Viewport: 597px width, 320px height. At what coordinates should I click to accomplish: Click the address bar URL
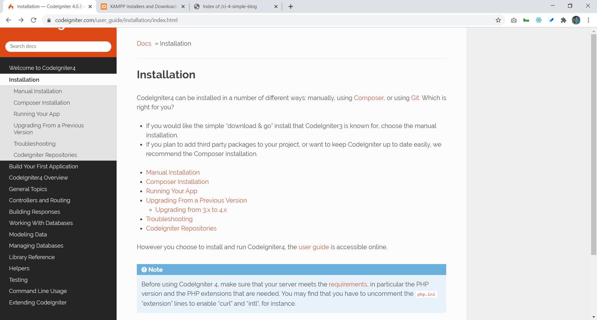click(x=116, y=20)
